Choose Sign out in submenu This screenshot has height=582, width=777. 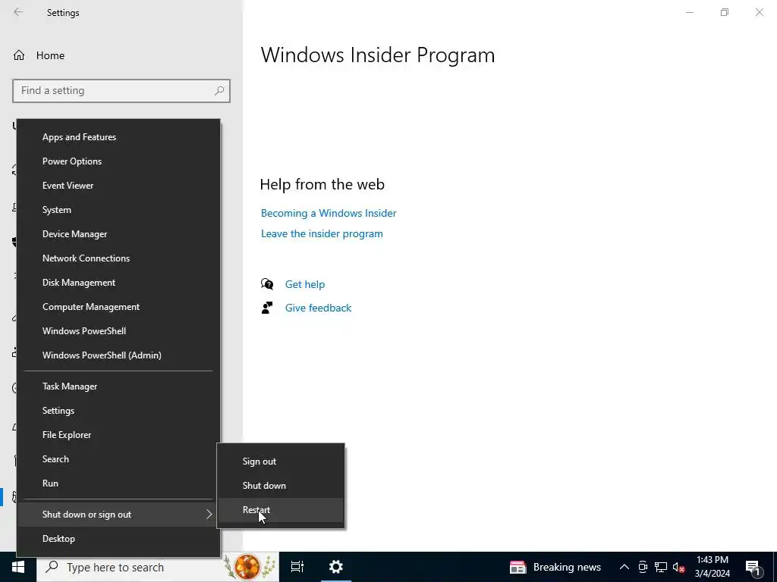coord(281,462)
